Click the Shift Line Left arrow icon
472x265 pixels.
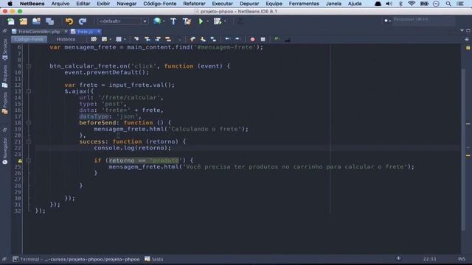[227, 39]
